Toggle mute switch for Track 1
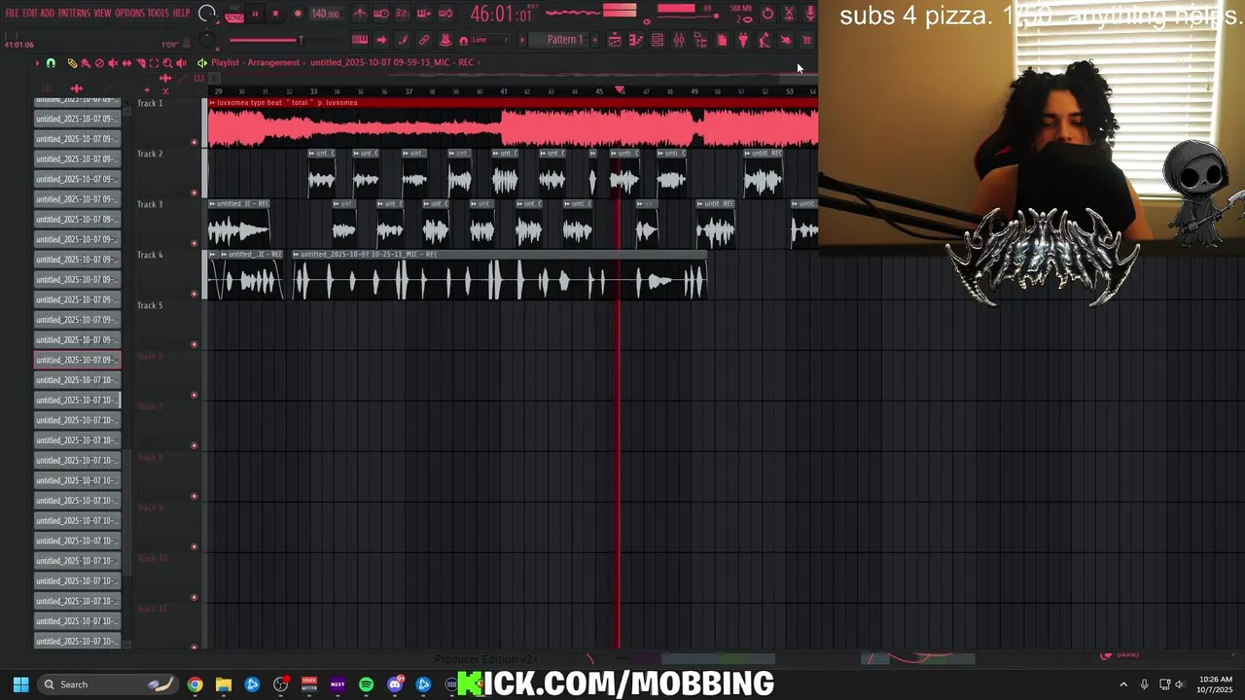 pyautogui.click(x=194, y=142)
